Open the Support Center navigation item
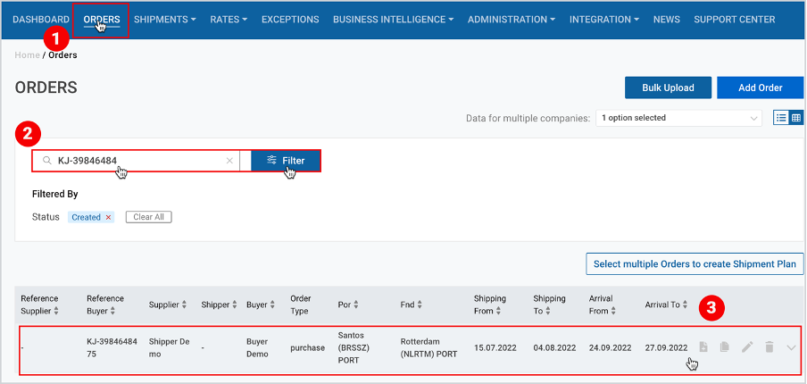 point(735,20)
